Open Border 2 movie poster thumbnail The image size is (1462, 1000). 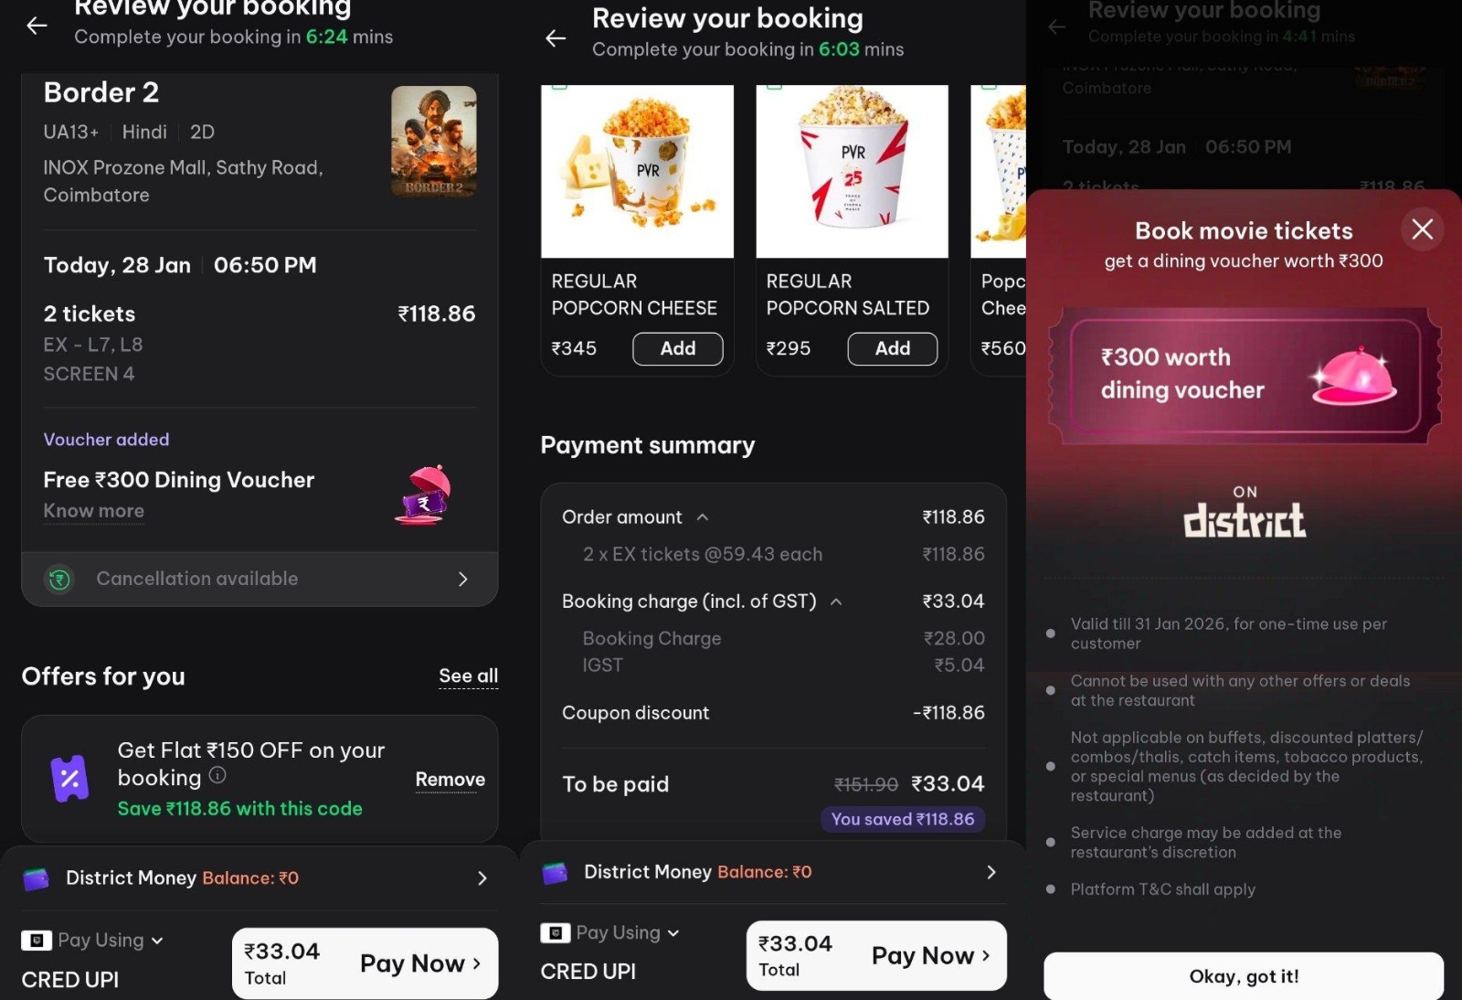pyautogui.click(x=434, y=142)
